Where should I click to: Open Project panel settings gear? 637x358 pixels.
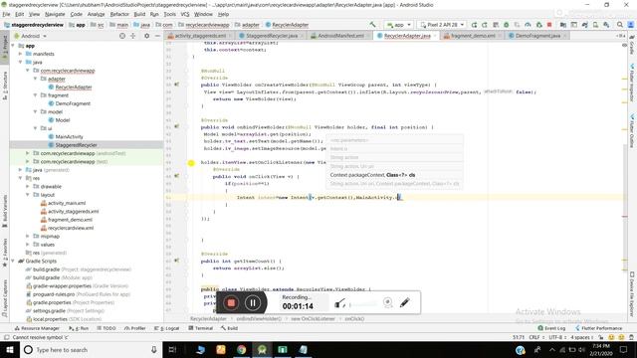[146, 36]
